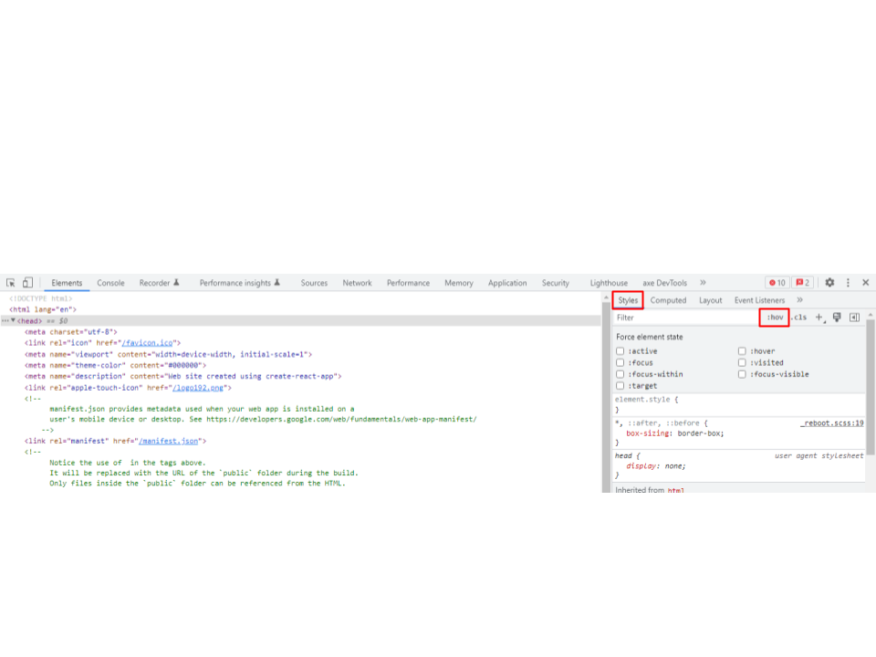This screenshot has width=876, height=657.
Task: Open the three-dot customize menu
Action: click(848, 283)
